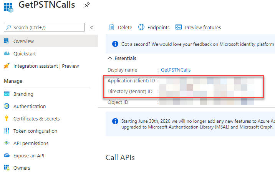Click the Display name label
The width and height of the screenshot is (275, 172).
[122, 70]
